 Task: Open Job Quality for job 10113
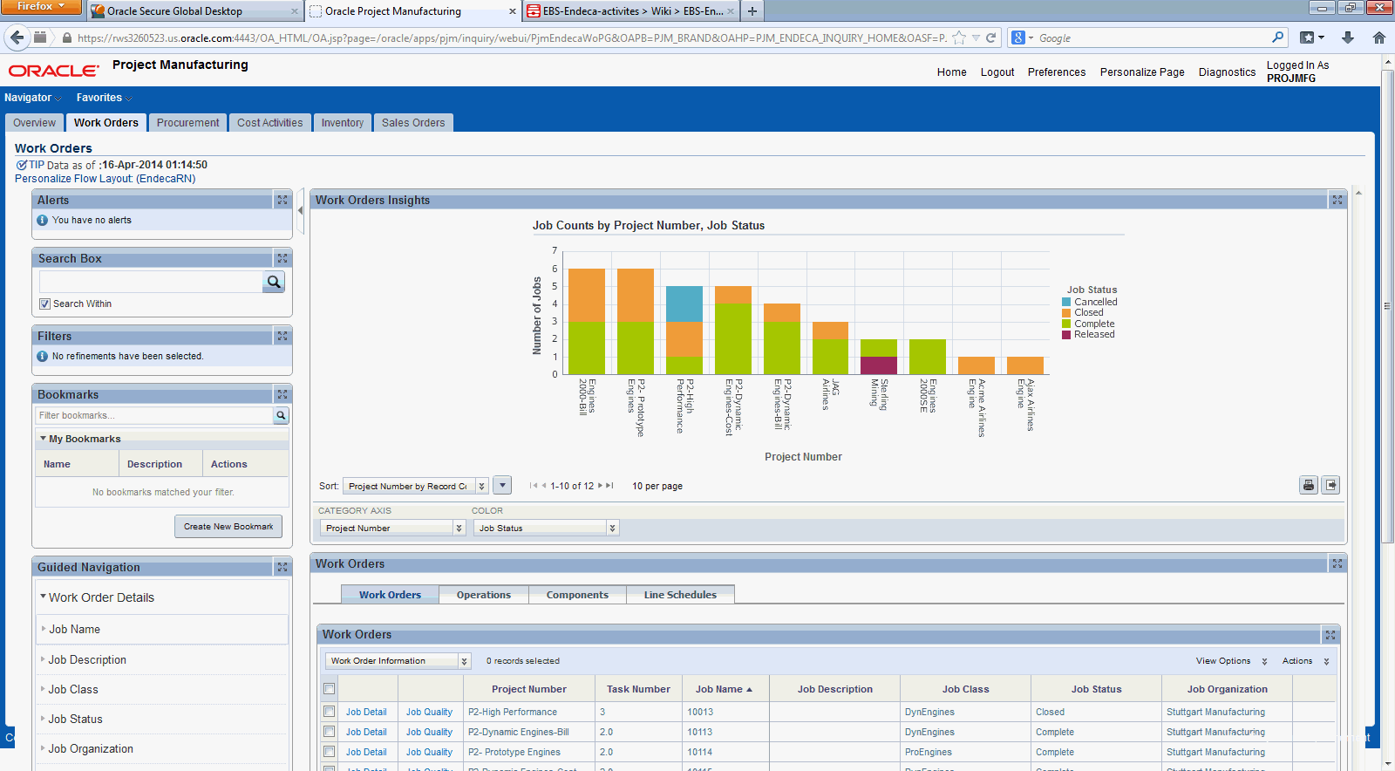coord(429,732)
